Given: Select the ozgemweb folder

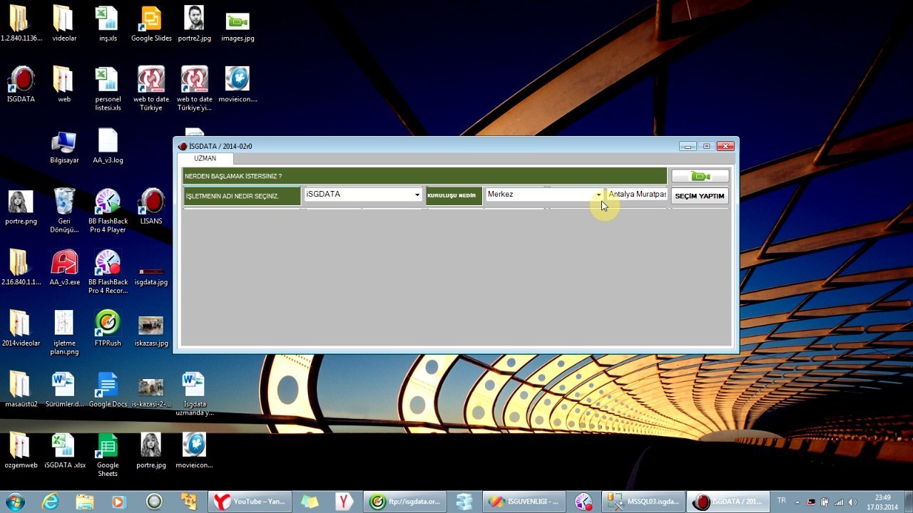Looking at the screenshot, I should tap(21, 450).
